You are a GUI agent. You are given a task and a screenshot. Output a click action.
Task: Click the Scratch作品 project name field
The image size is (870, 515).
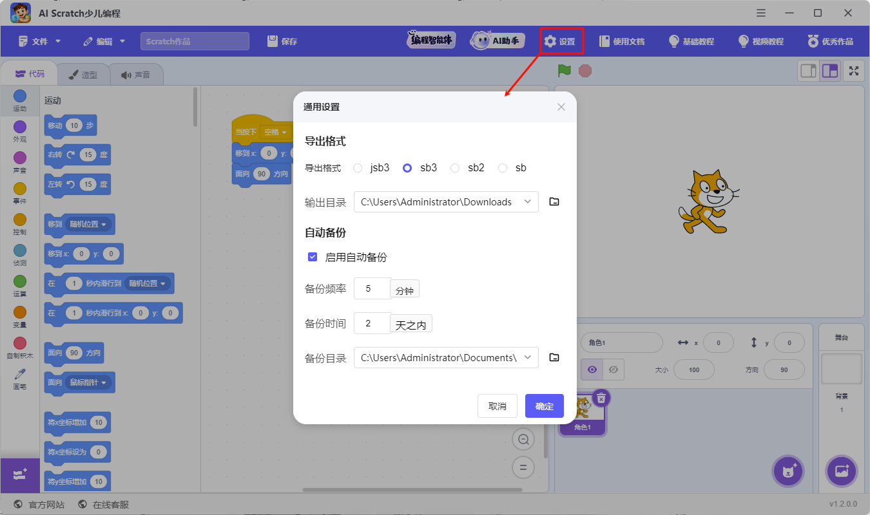click(x=195, y=41)
